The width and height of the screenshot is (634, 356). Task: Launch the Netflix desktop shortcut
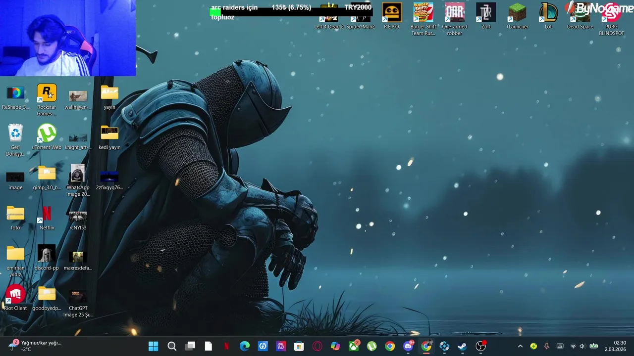(x=47, y=218)
